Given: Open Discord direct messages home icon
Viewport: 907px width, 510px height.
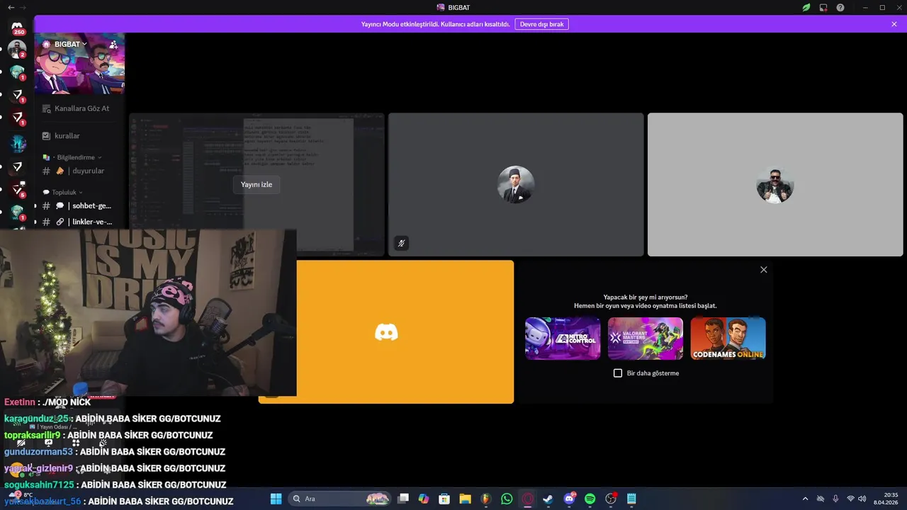Looking at the screenshot, I should coord(17,27).
